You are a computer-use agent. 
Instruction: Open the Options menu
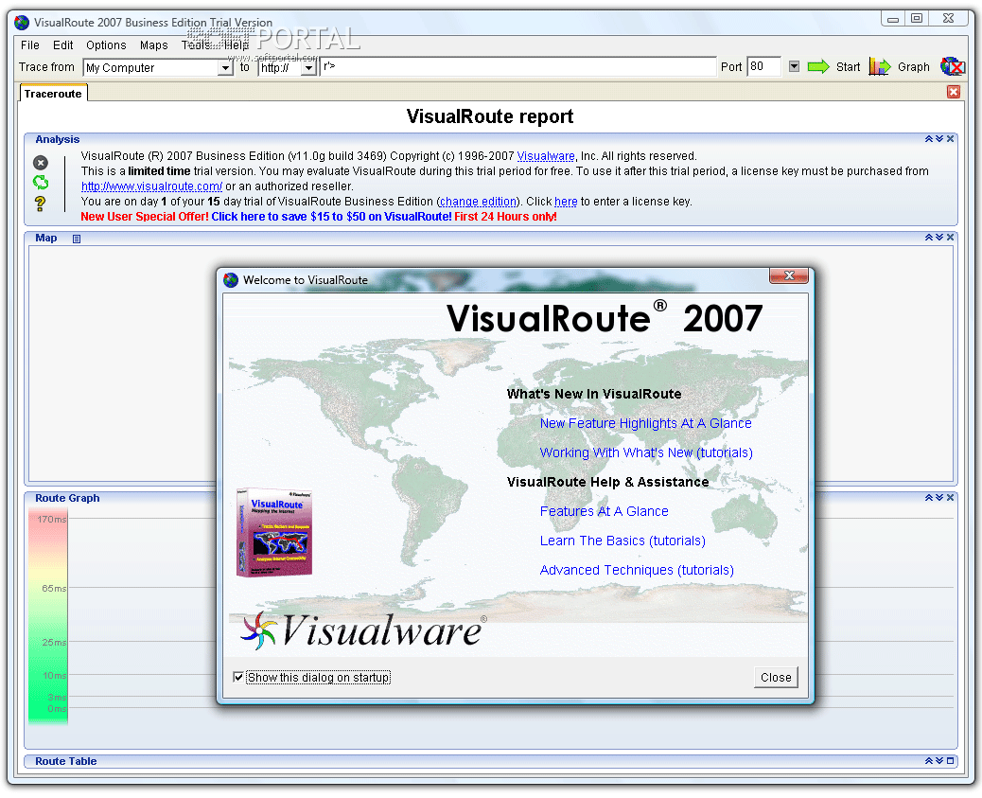106,45
